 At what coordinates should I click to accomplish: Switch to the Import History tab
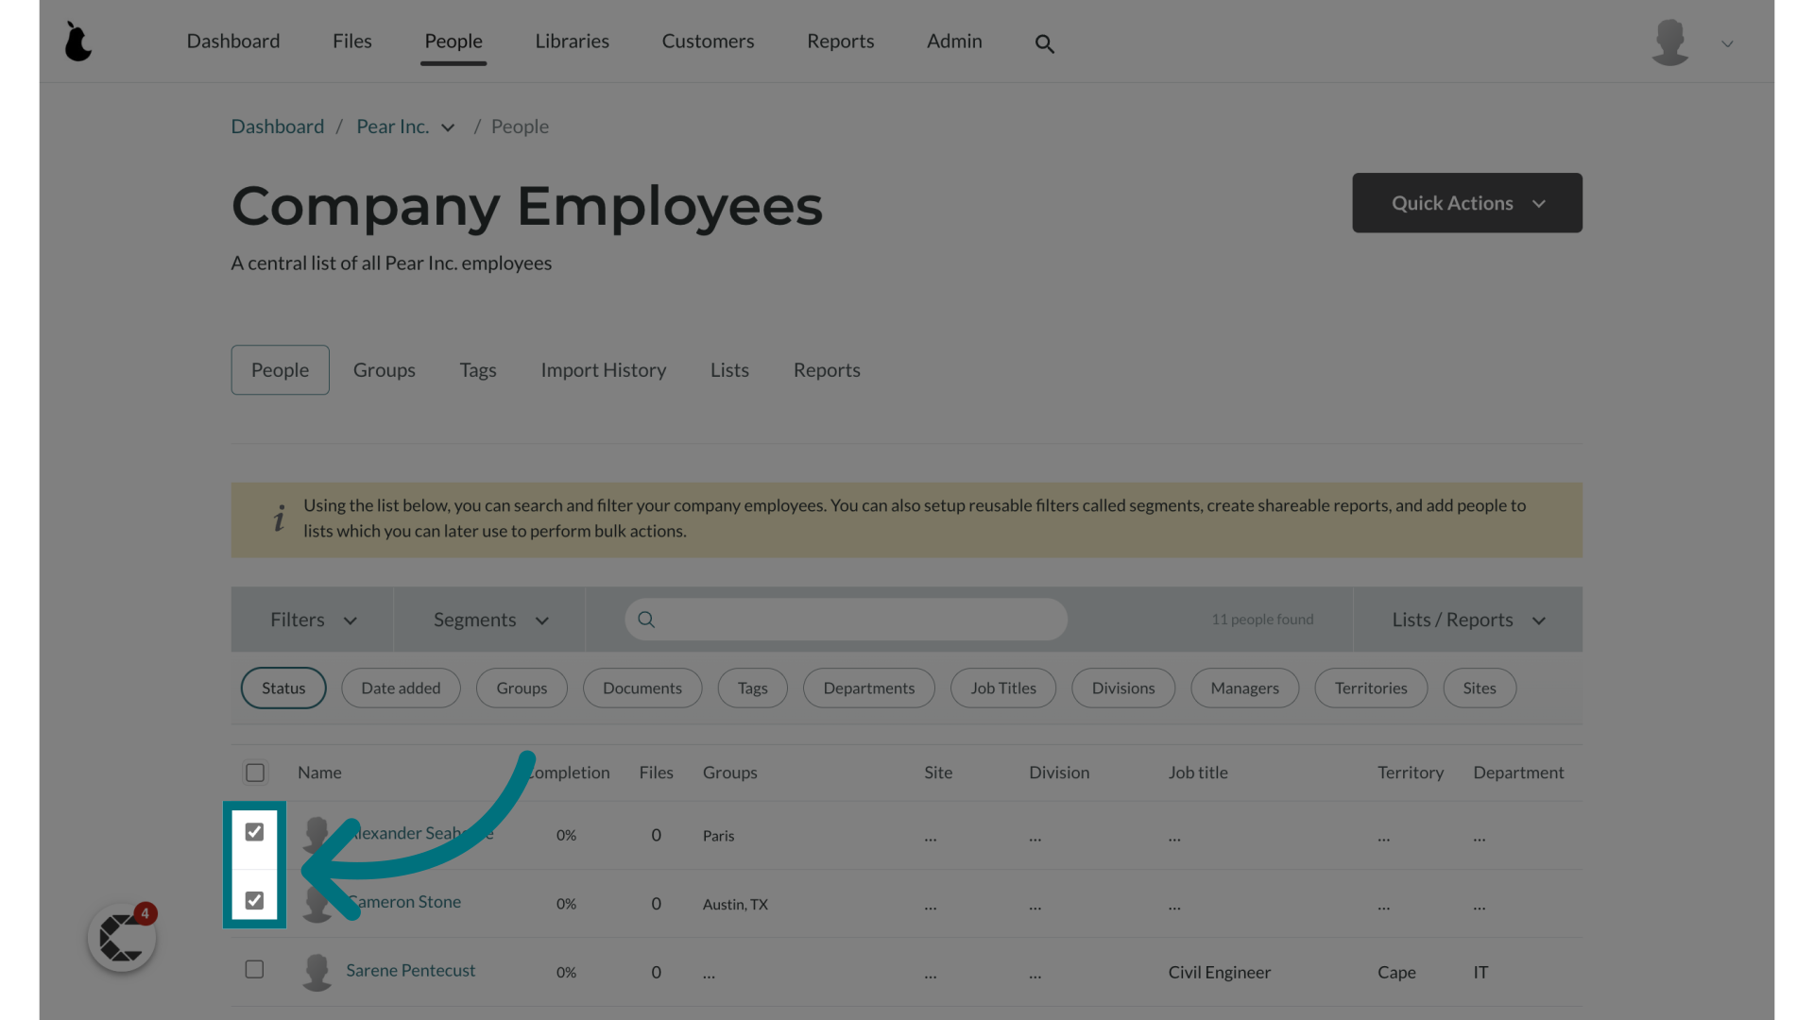tap(603, 370)
